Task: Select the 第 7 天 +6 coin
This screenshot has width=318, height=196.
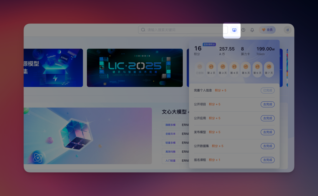Action: (x=269, y=69)
